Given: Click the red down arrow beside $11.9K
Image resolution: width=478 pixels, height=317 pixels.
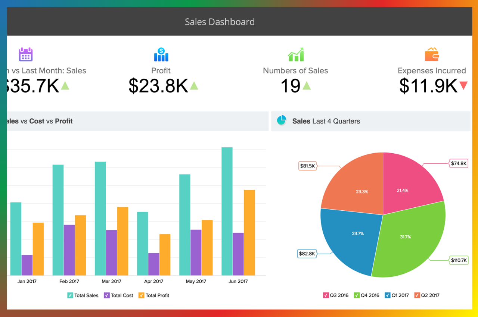Looking at the screenshot, I should (463, 86).
